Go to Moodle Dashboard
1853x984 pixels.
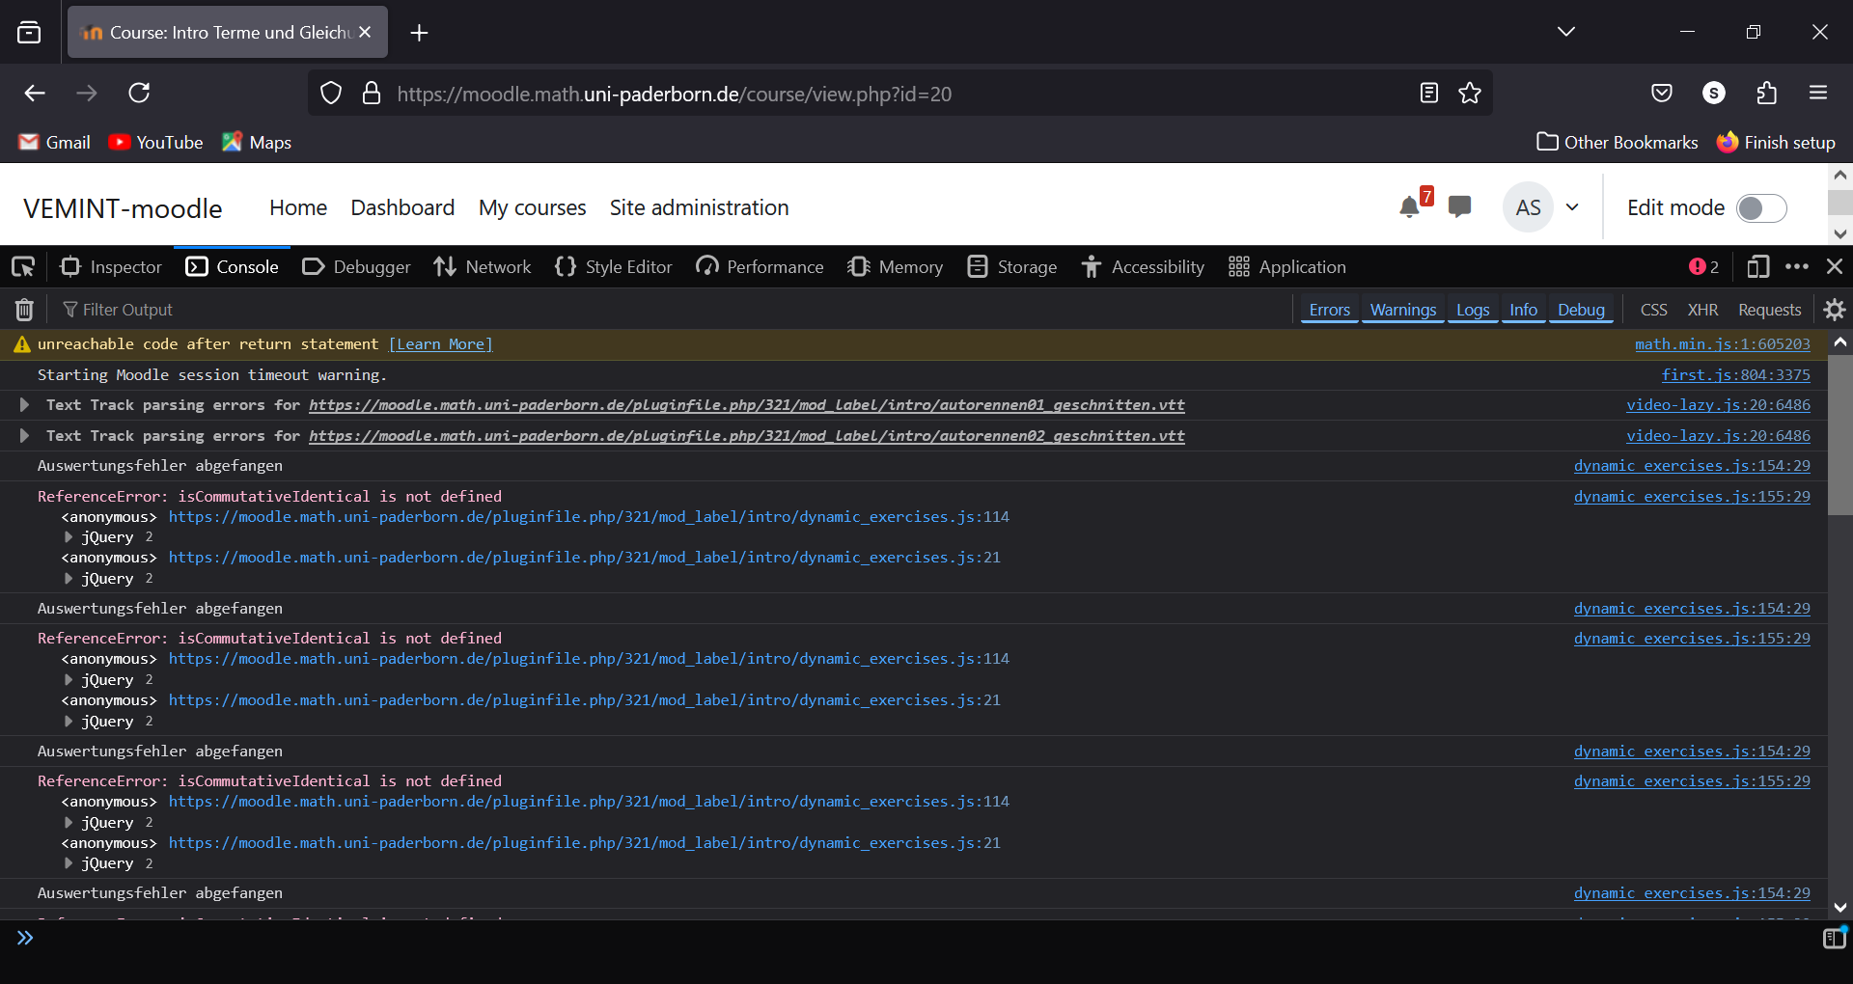pos(402,207)
